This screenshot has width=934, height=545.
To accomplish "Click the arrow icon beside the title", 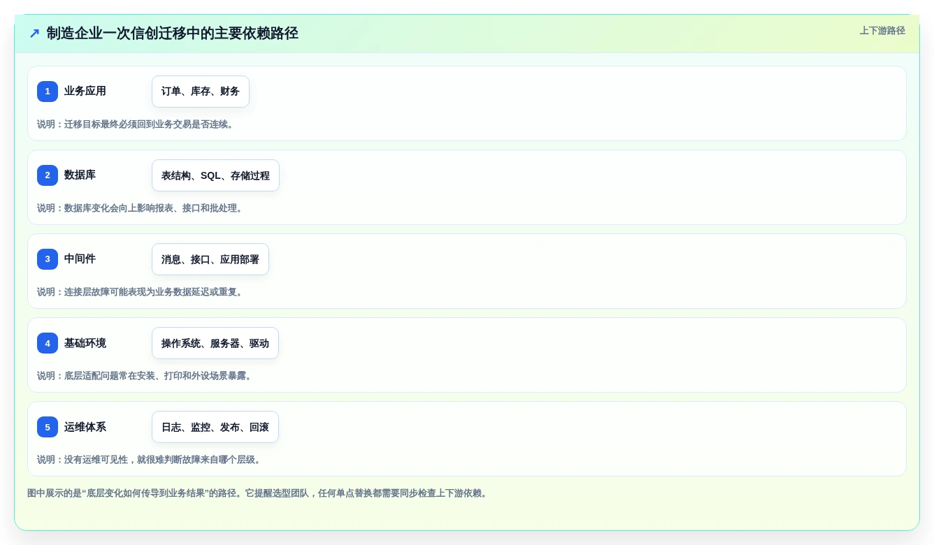I will (x=34, y=34).
